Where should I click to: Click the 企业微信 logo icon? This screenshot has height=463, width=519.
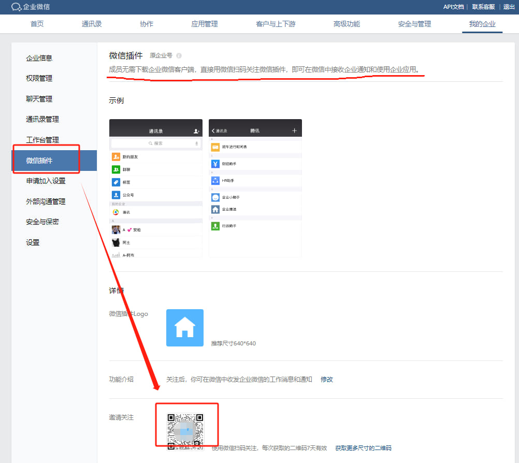(16, 7)
